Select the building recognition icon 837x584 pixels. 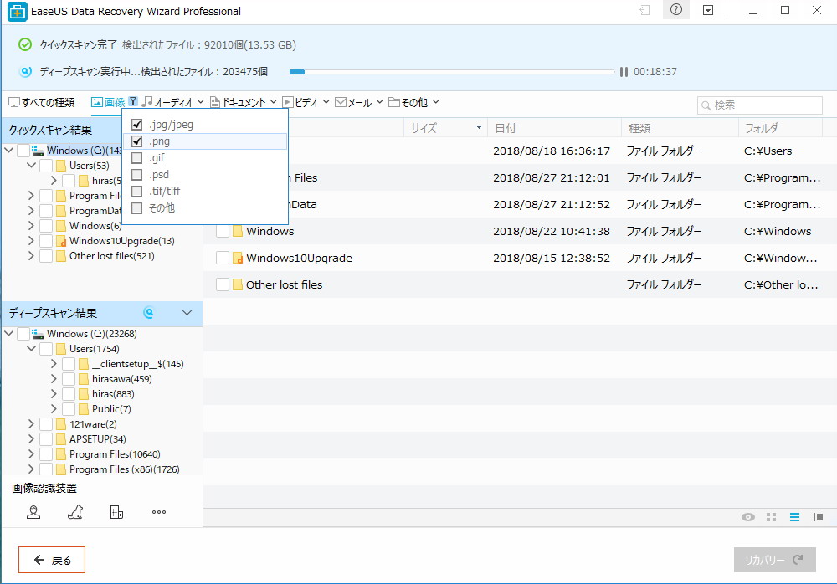(116, 512)
